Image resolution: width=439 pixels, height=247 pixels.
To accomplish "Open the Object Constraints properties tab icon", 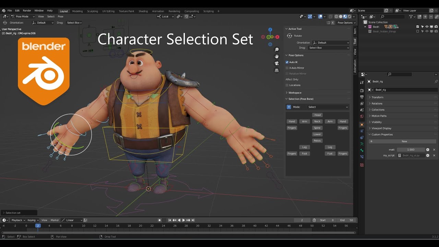I will [361, 138].
